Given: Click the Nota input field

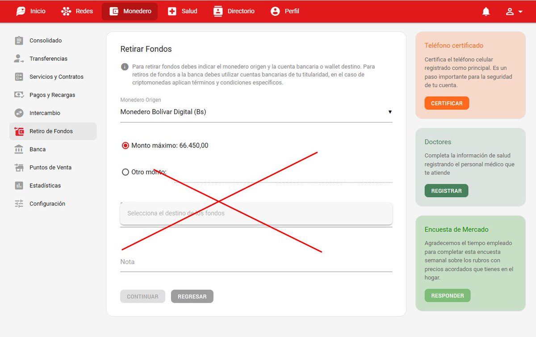Looking at the screenshot, I should point(256,262).
